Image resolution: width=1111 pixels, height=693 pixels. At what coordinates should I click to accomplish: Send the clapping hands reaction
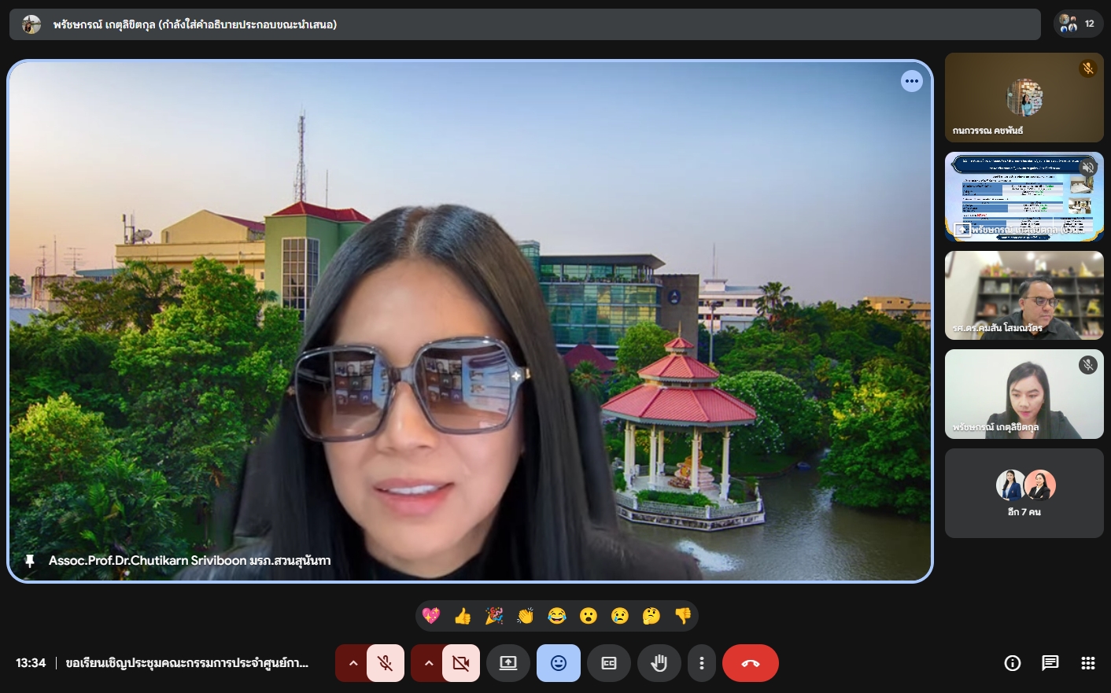526,616
